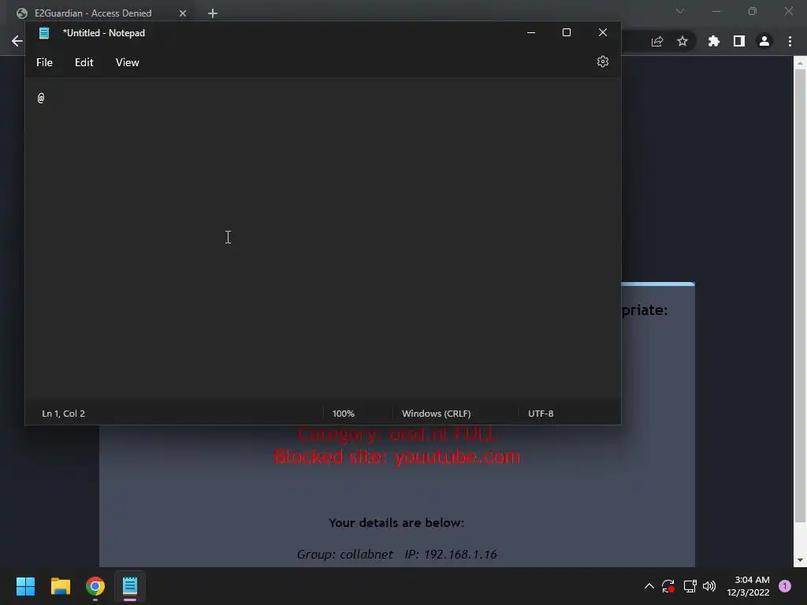807x605 pixels.
Task: Minimize the Notepad window
Action: tap(531, 32)
